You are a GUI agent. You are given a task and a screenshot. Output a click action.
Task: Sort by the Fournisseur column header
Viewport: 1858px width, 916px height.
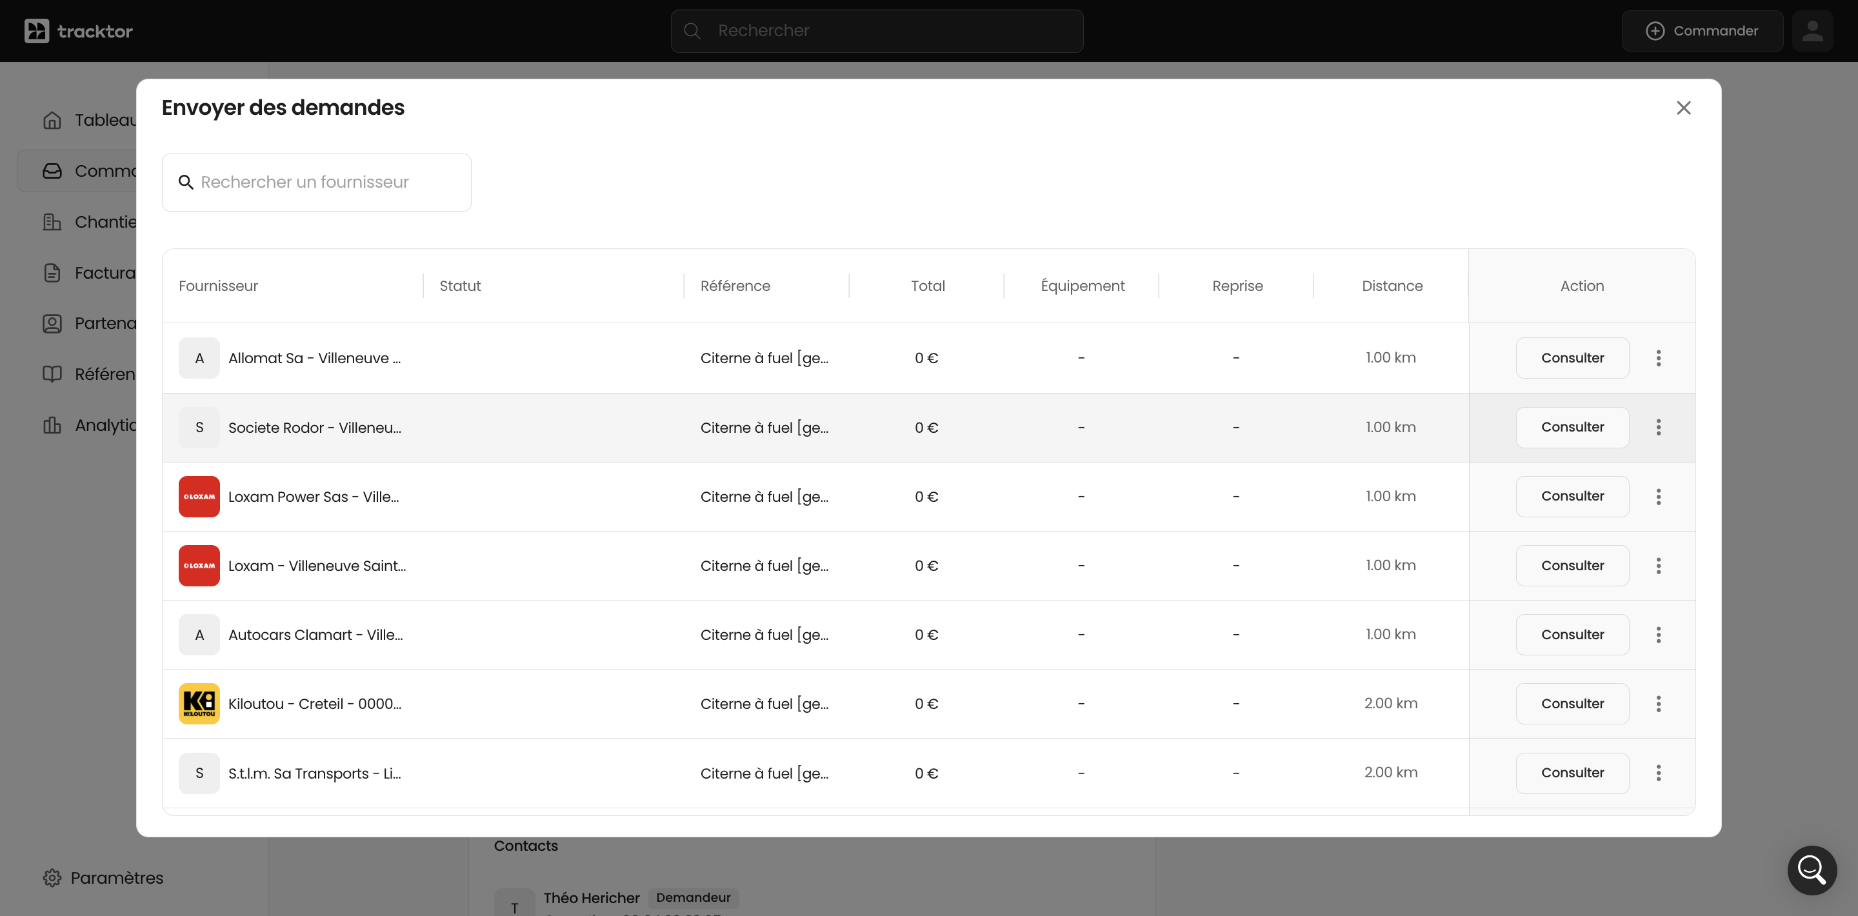[219, 286]
